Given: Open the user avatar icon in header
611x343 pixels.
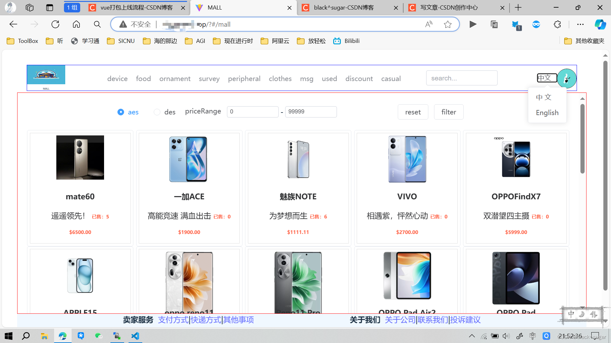Looking at the screenshot, I should click(566, 78).
